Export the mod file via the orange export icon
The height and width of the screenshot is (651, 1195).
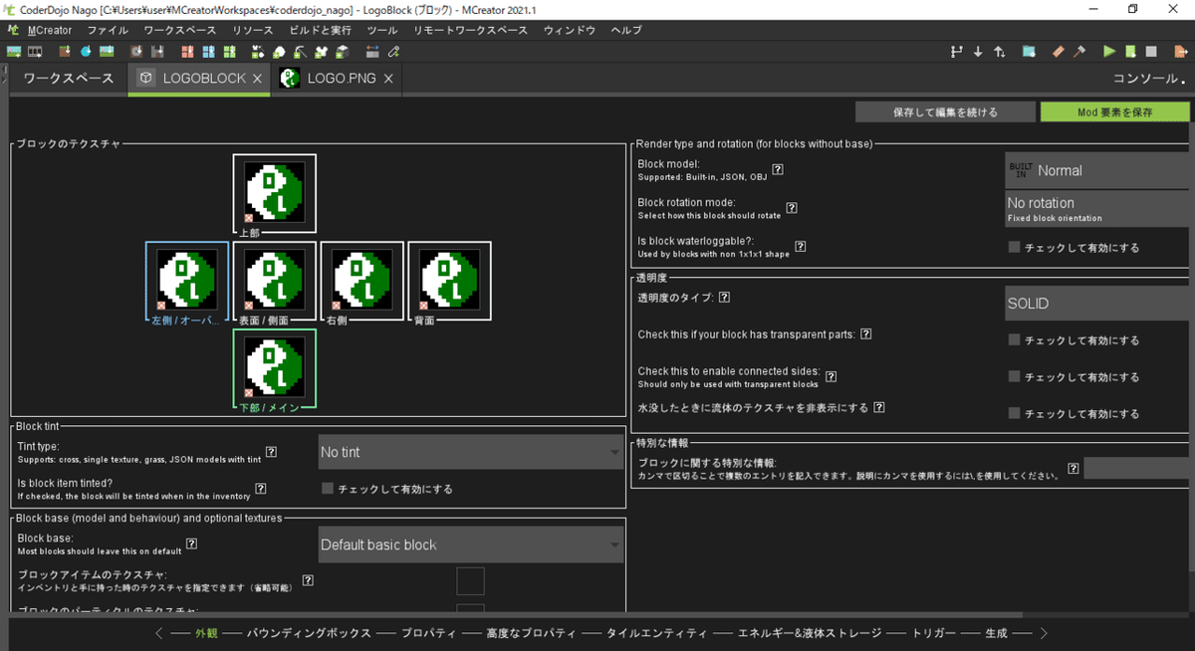pos(1182,51)
